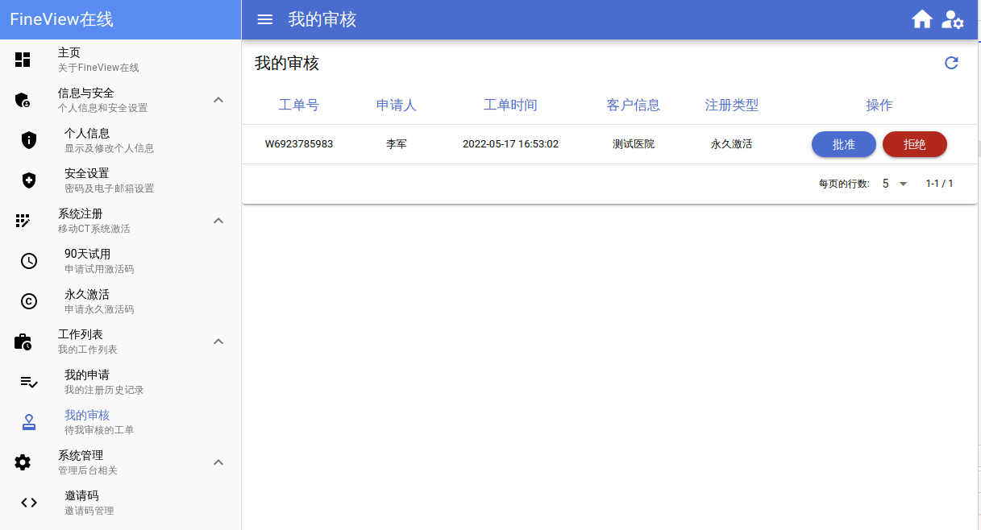Click the 工单时间 column header

coord(510,105)
